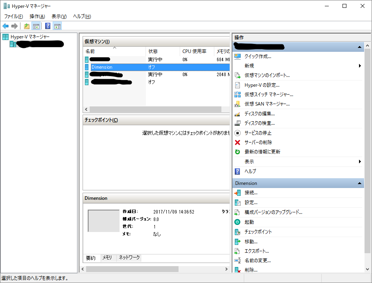Open 仮想マシンのインポート... import wizard
This screenshot has height=283, width=372.
pyautogui.click(x=267, y=75)
